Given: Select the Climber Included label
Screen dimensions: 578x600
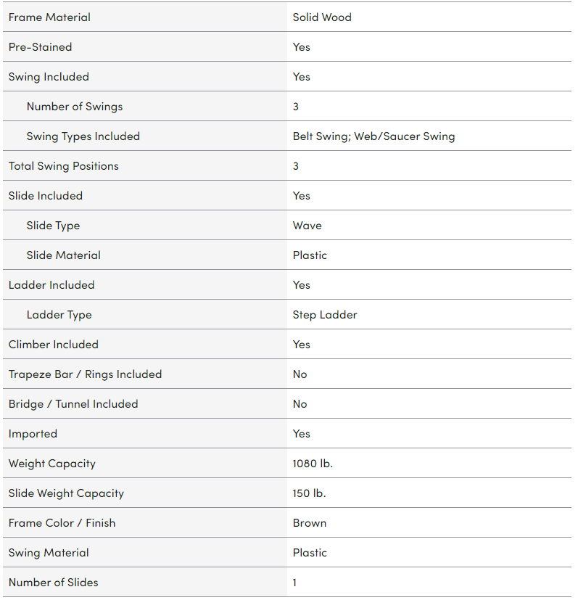Looking at the screenshot, I should pos(53,345).
